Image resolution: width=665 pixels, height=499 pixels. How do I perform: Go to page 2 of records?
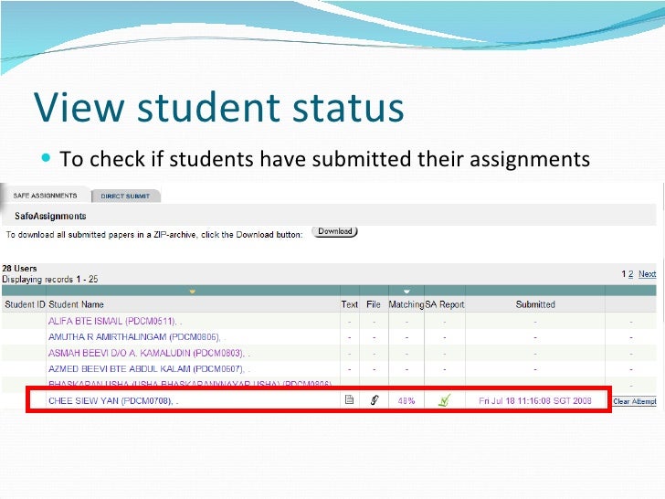[630, 274]
